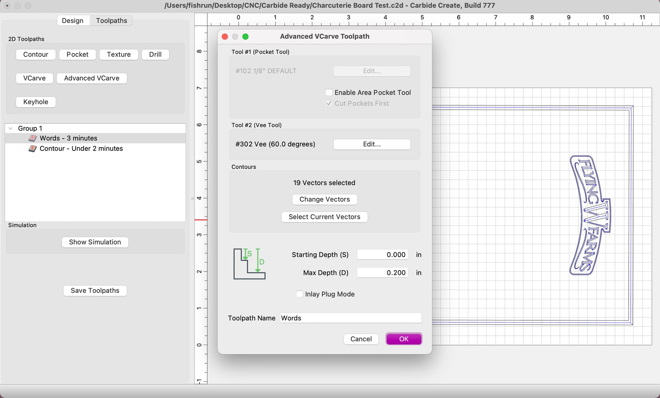Click the '19 Vectors selected' text
Viewport: 660px width, 398px height.
[324, 183]
